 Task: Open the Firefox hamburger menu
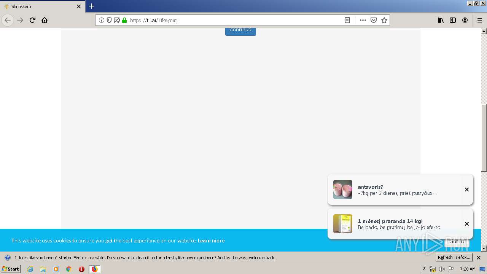point(480,20)
